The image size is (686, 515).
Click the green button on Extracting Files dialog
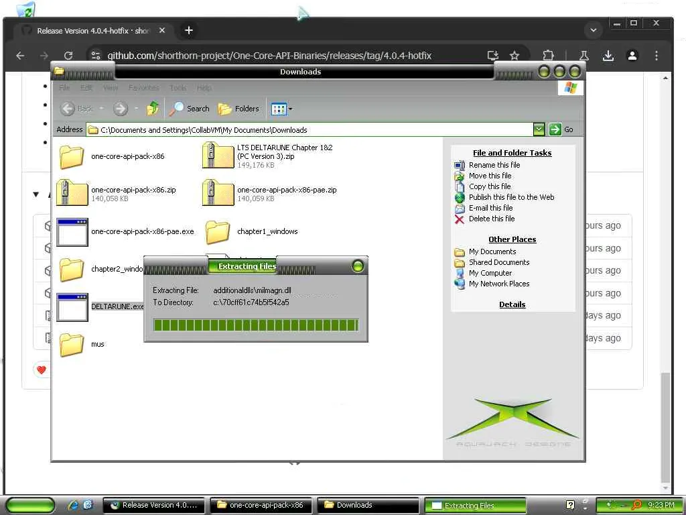(x=358, y=266)
